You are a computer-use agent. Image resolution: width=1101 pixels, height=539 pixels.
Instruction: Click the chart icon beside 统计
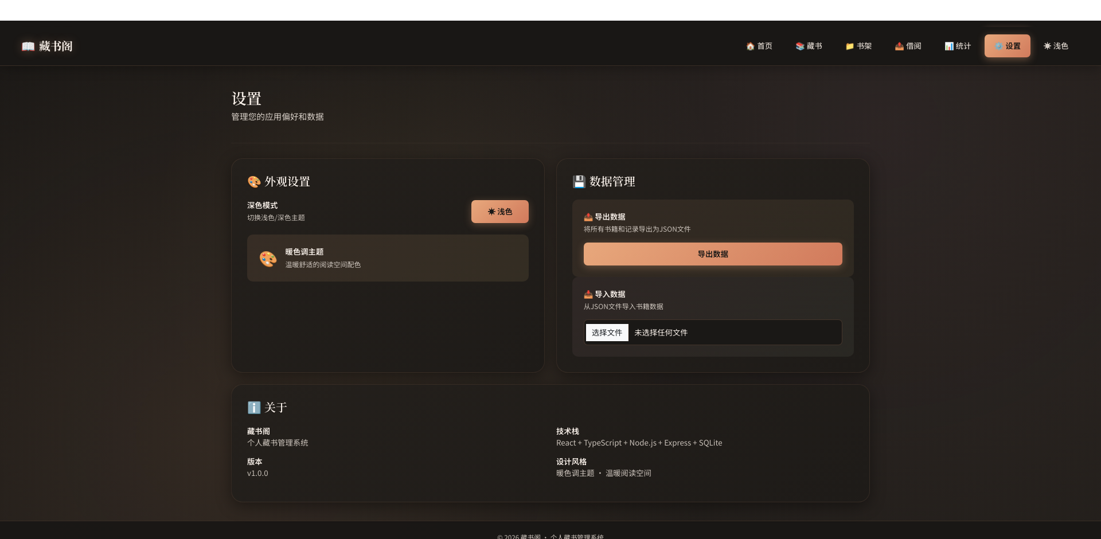[948, 46]
